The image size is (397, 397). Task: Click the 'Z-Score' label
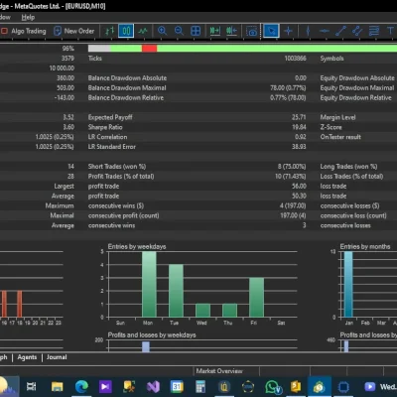point(331,127)
